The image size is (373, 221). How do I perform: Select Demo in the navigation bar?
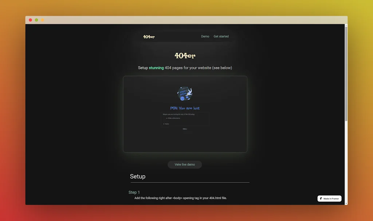point(205,36)
